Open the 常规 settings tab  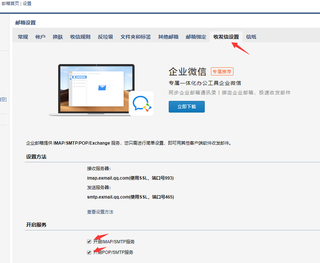[x=23, y=37]
